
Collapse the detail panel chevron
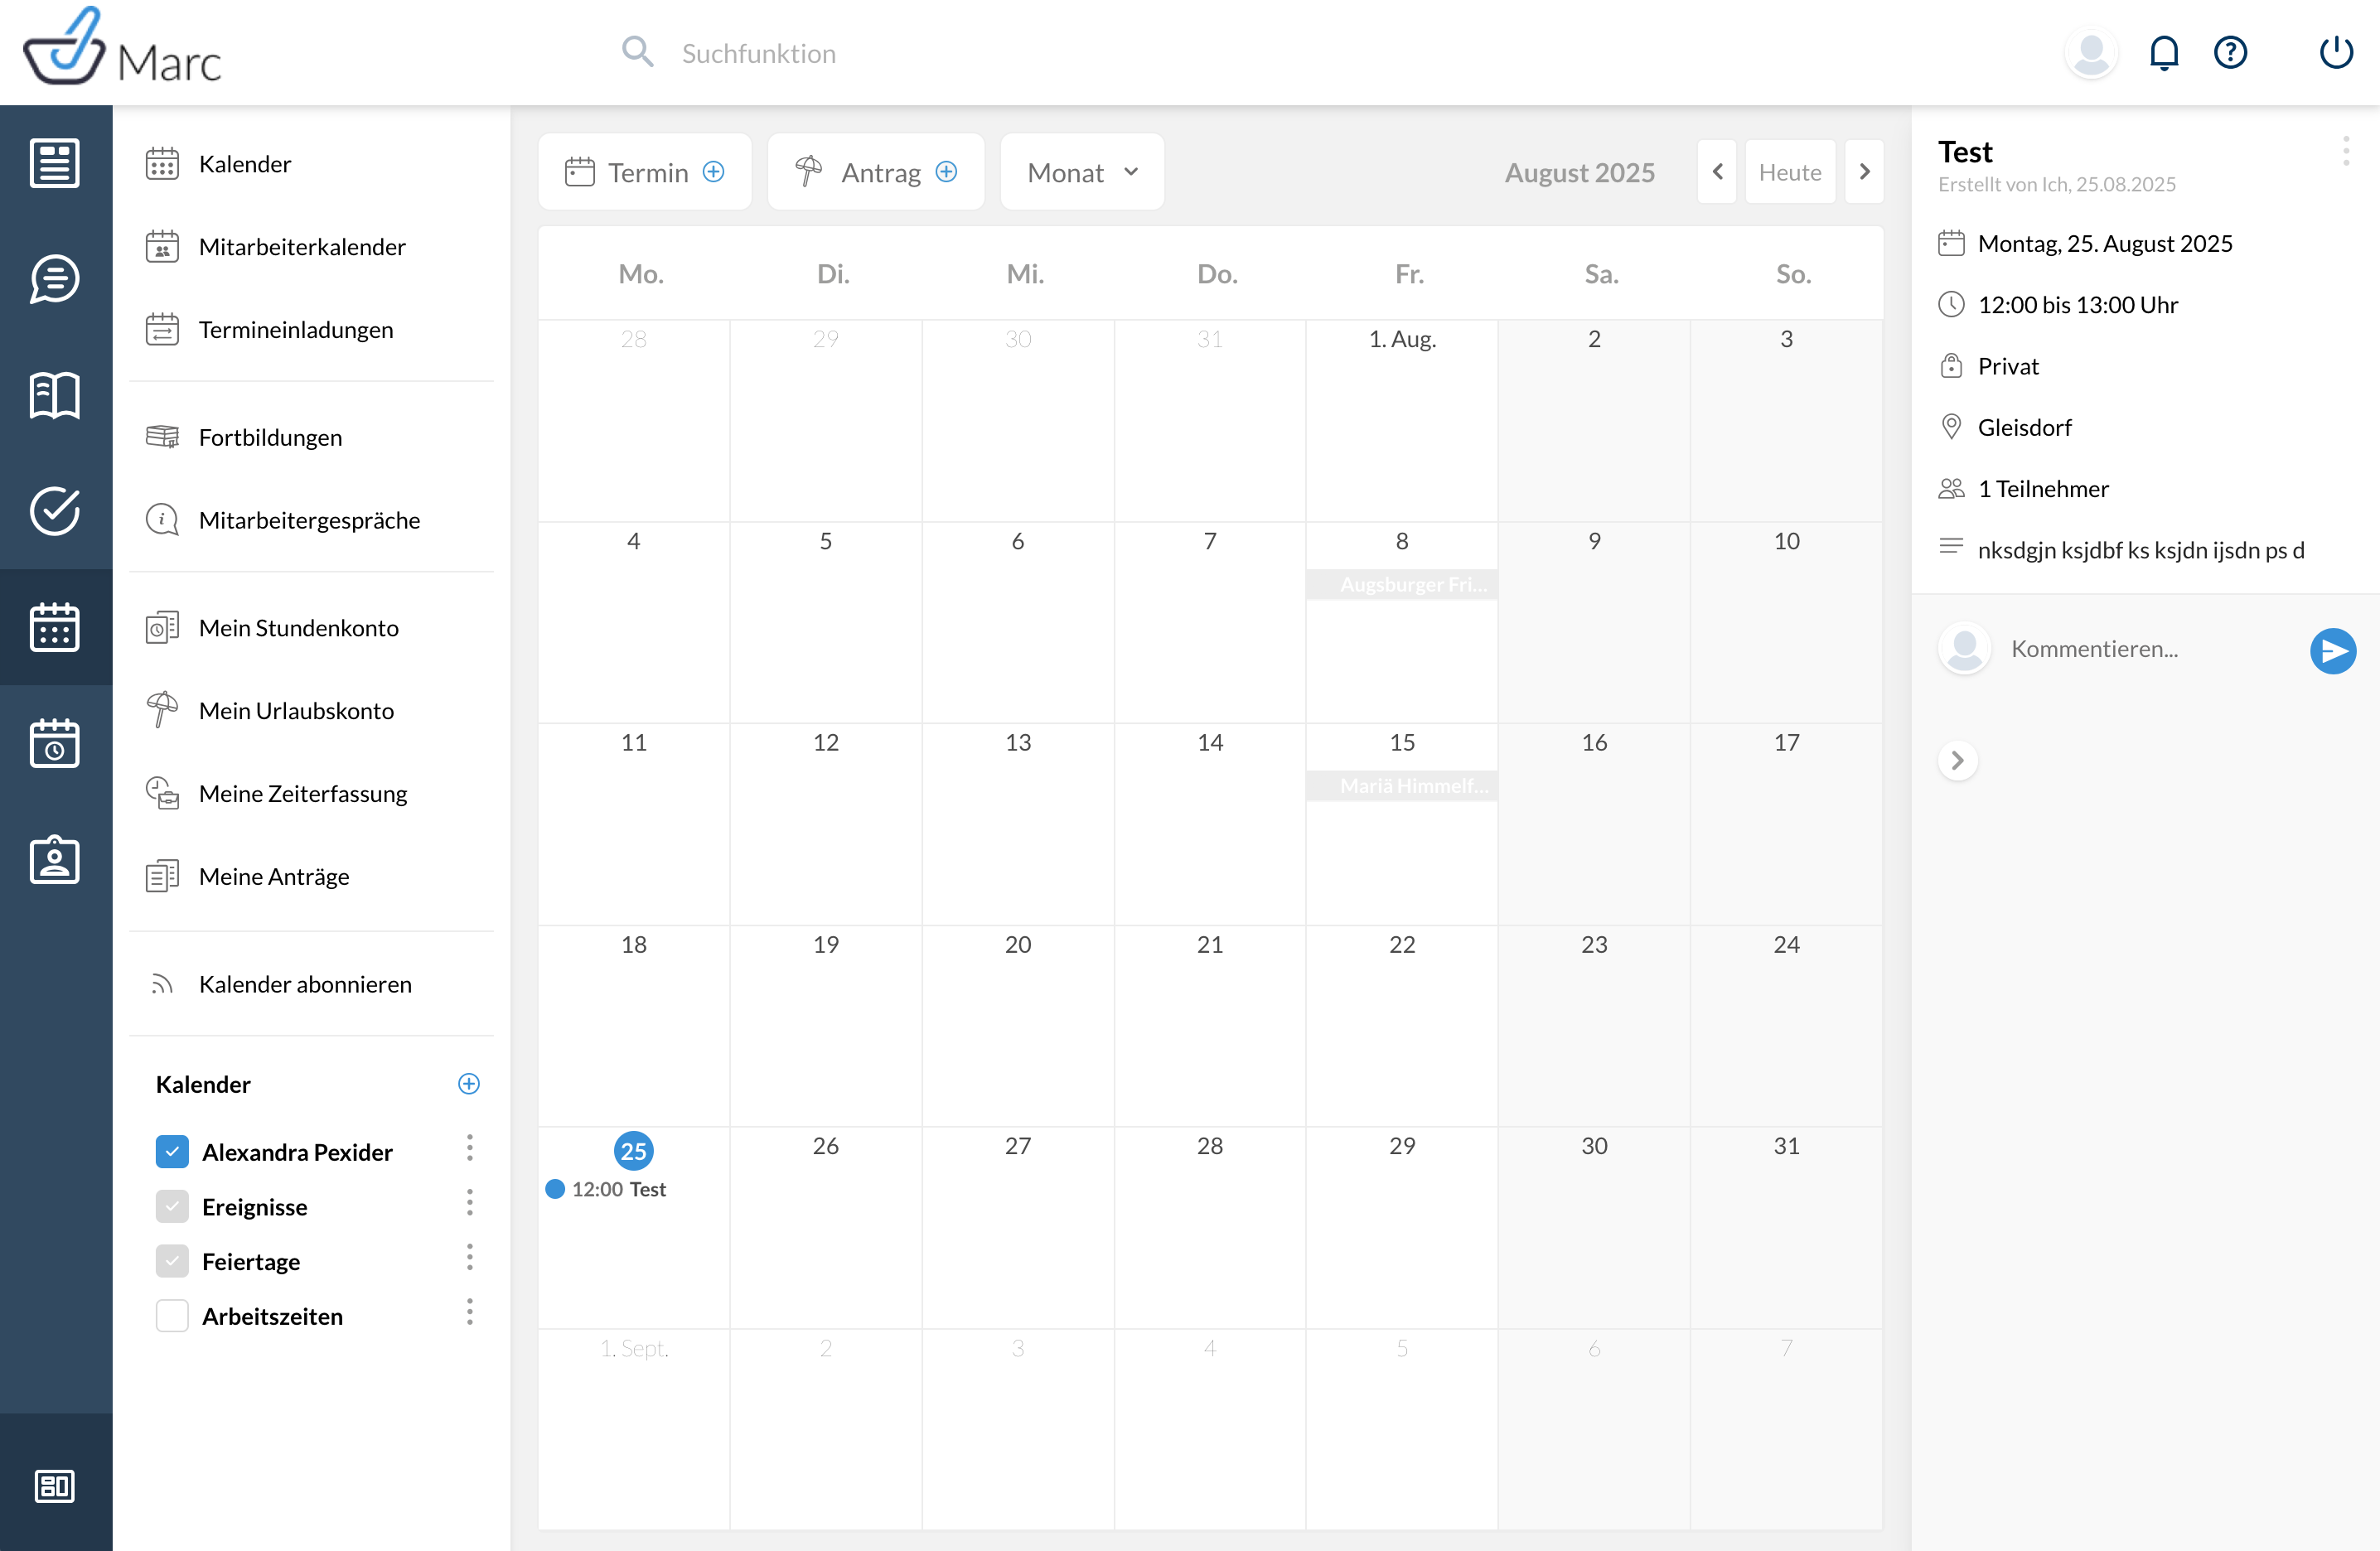coord(1957,761)
